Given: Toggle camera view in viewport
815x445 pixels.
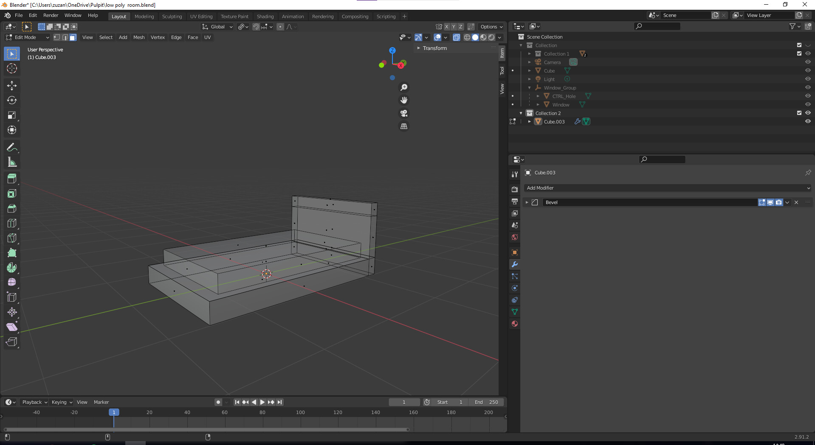Looking at the screenshot, I should point(404,113).
